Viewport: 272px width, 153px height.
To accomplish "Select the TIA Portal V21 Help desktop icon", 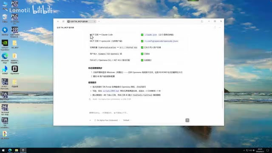I will pos(5,110).
